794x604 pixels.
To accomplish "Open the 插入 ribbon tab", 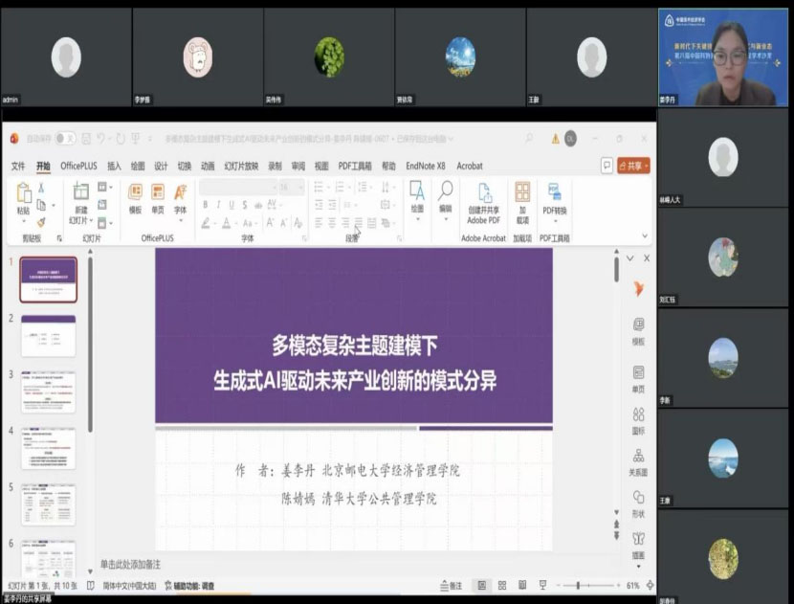I will pos(114,166).
